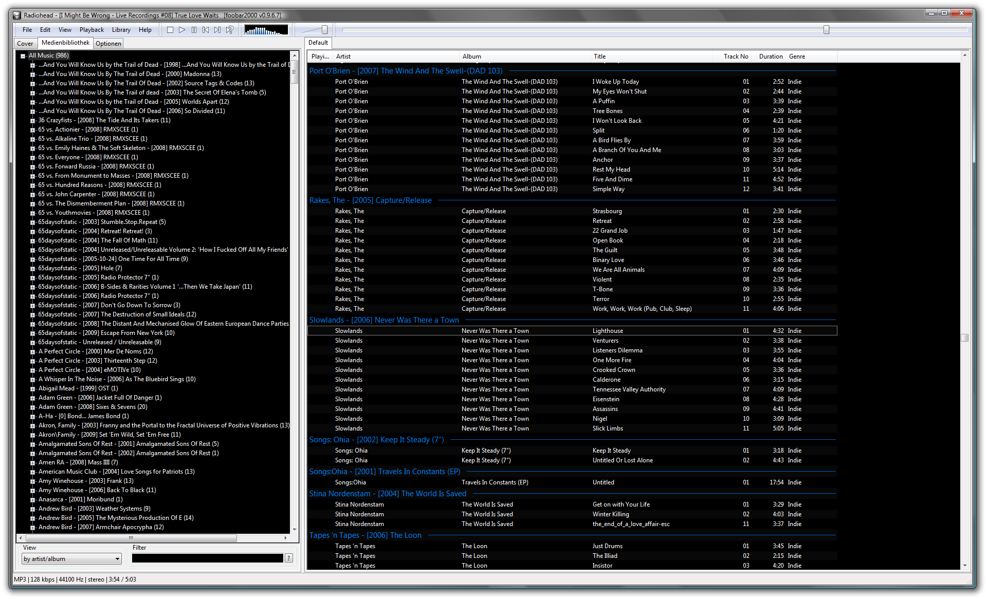Click the Stop playback button
The image size is (987, 599).
pyautogui.click(x=170, y=30)
